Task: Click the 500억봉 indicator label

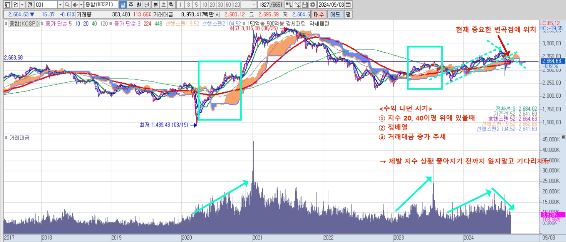Action: pos(275,23)
